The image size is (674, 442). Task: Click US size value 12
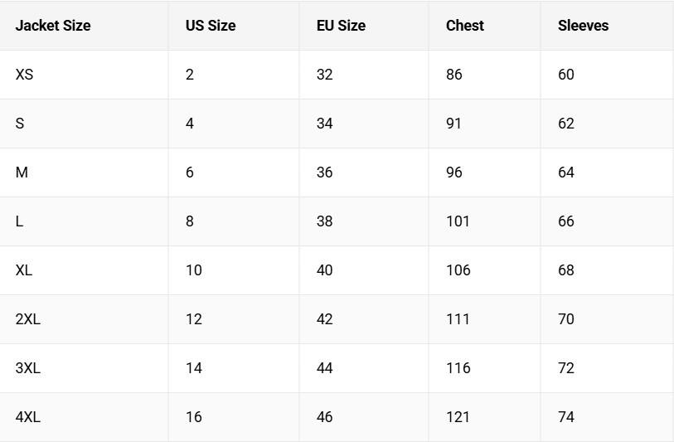194,319
